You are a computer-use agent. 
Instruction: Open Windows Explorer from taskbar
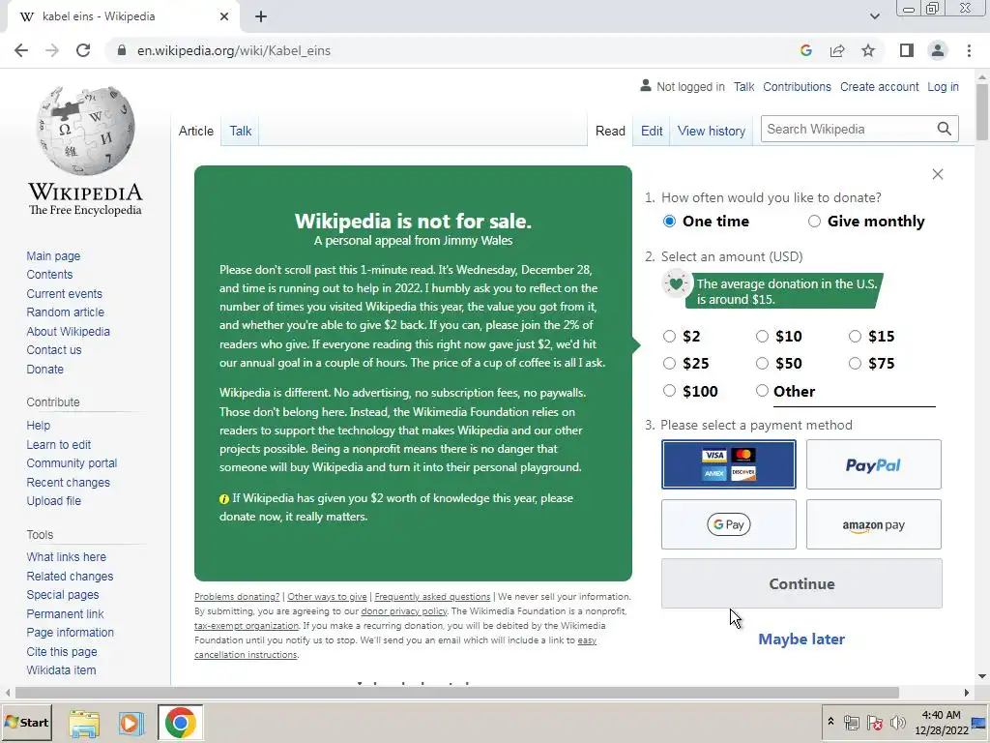click(84, 723)
